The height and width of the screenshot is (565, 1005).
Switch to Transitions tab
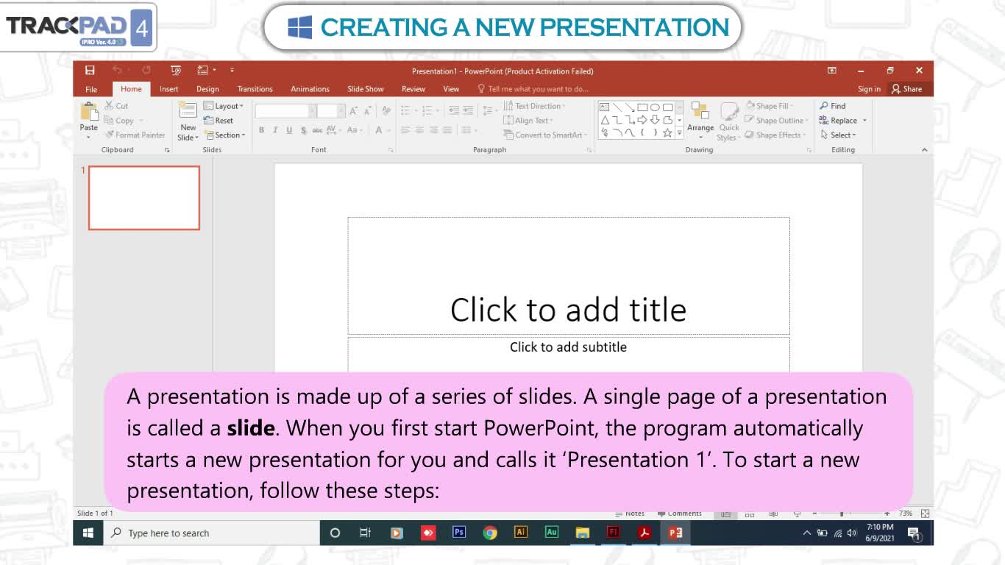pyautogui.click(x=255, y=89)
